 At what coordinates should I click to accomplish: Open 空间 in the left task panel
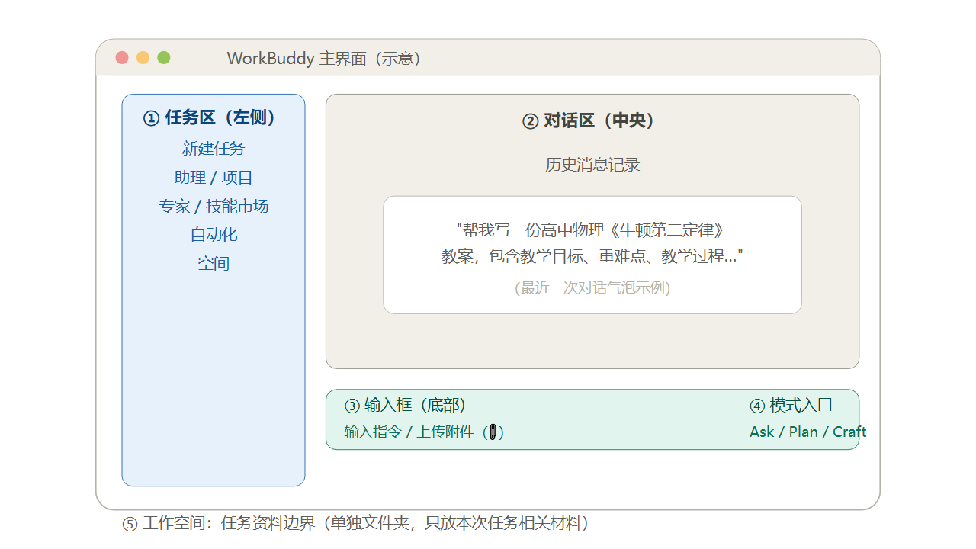(x=213, y=264)
